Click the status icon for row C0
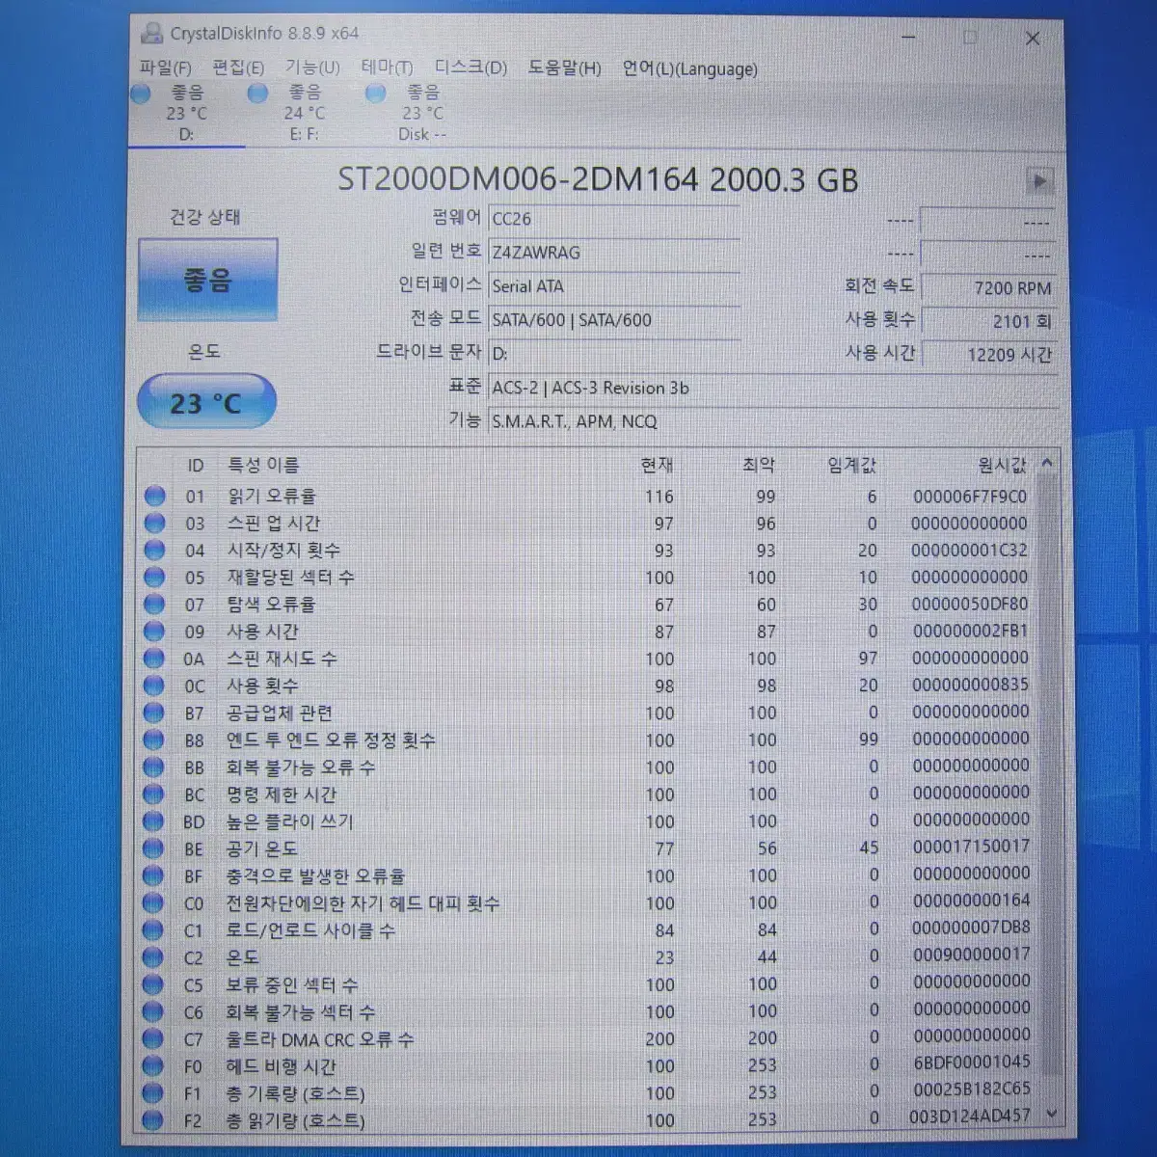The width and height of the screenshot is (1157, 1157). click(153, 902)
